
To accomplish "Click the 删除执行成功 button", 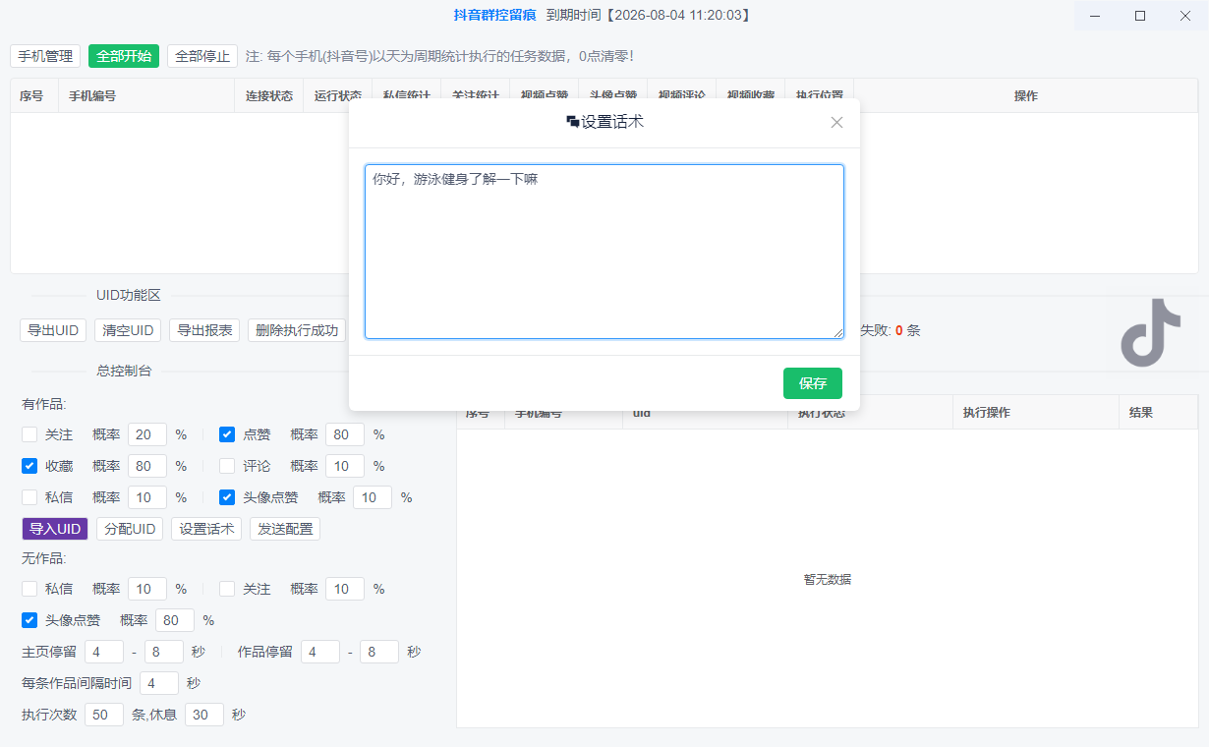I will 297,330.
